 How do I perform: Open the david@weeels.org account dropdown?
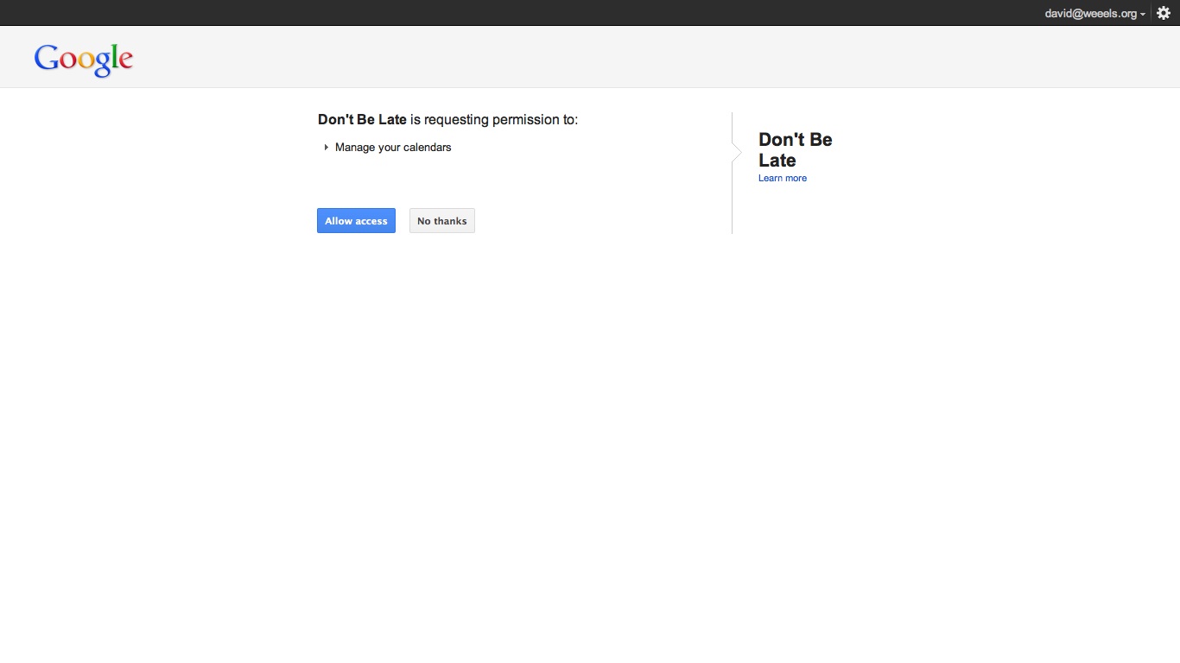[1094, 14]
